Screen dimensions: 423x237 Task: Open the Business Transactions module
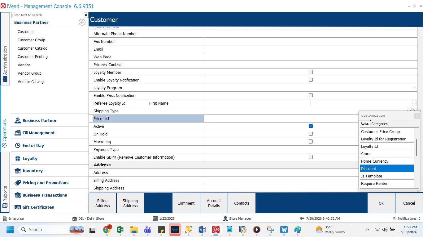[50, 195]
